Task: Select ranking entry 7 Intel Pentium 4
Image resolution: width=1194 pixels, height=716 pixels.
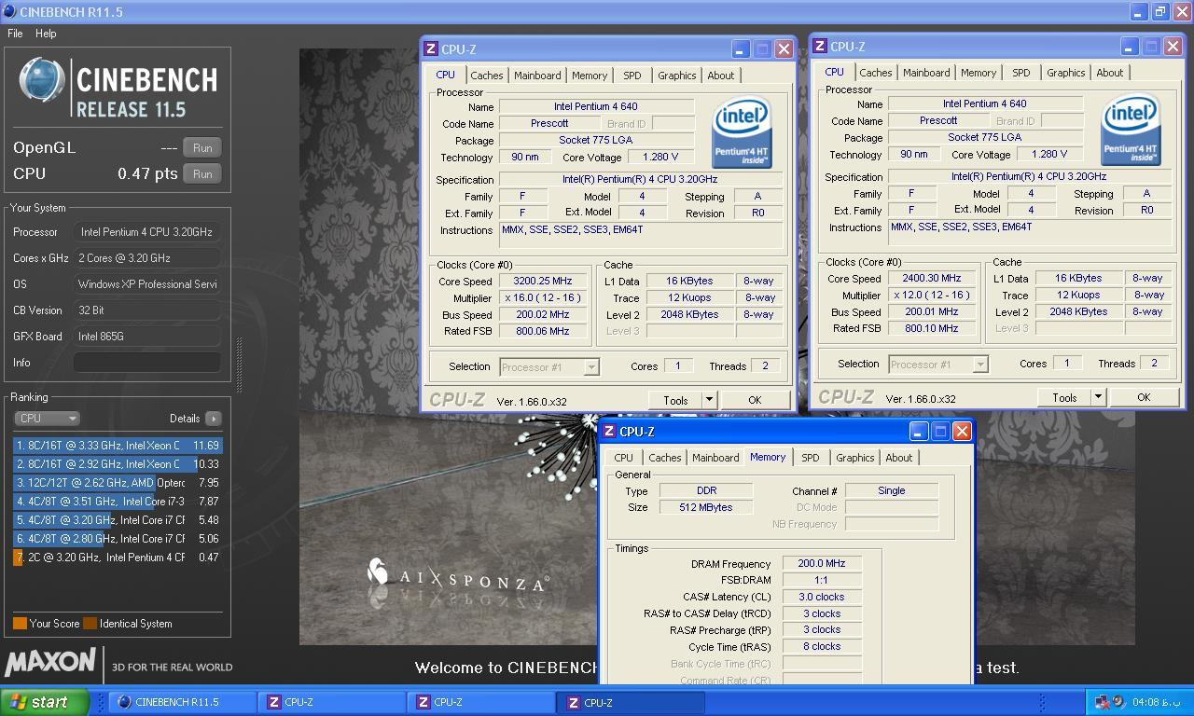Action: (x=118, y=558)
